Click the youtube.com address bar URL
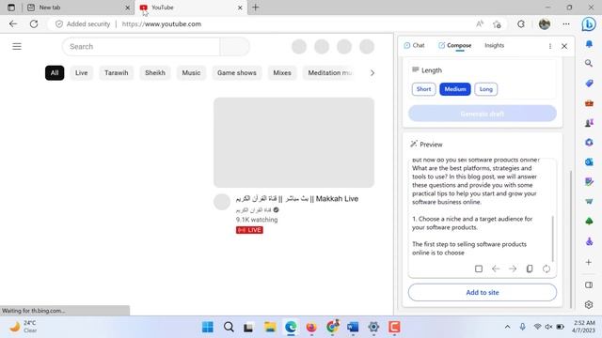 pyautogui.click(x=162, y=23)
